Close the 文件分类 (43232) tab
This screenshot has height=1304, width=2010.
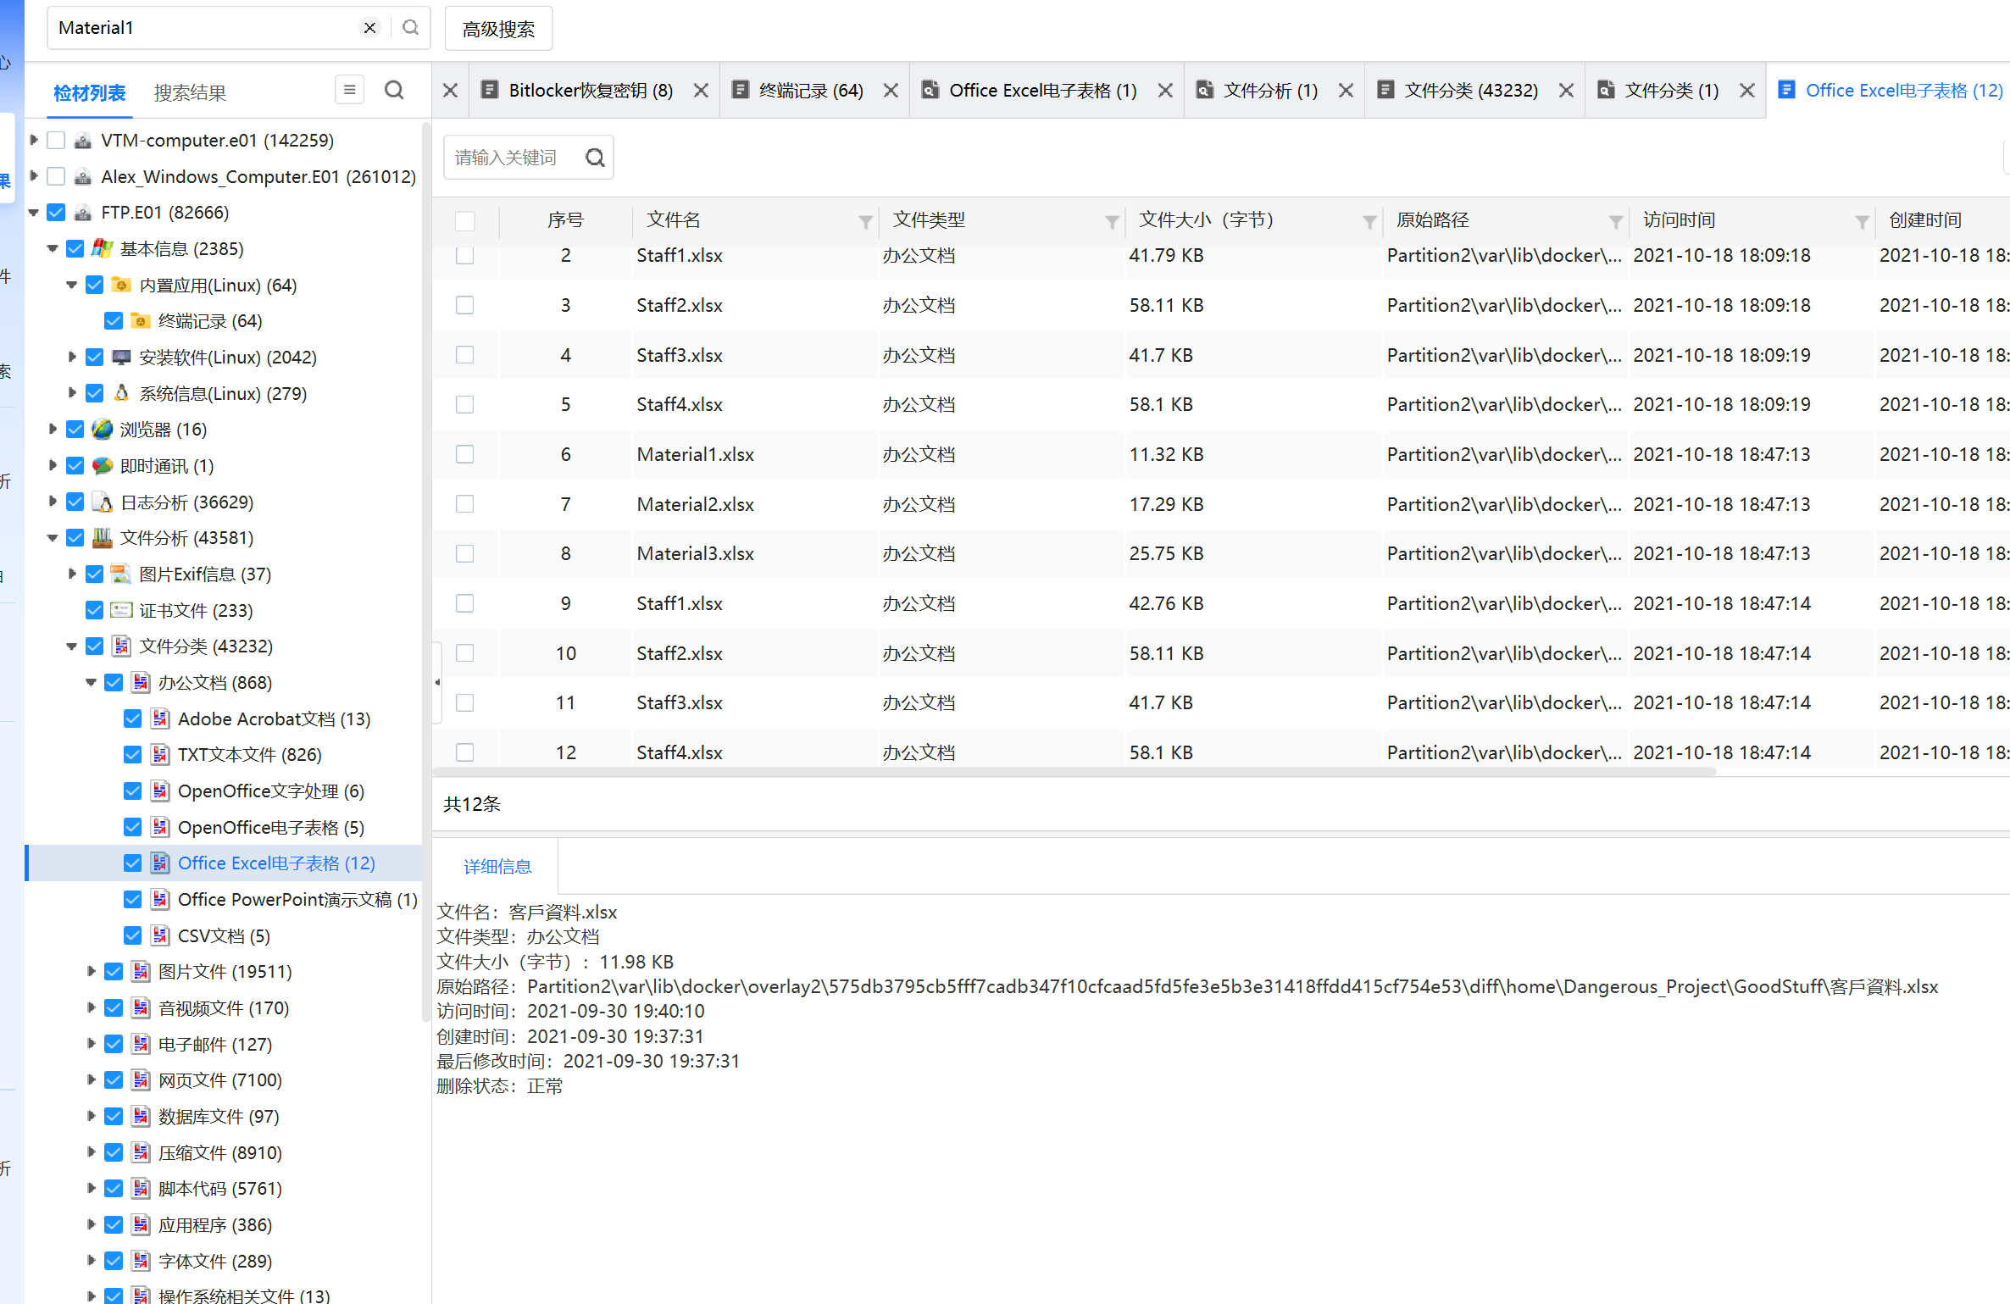point(1566,91)
